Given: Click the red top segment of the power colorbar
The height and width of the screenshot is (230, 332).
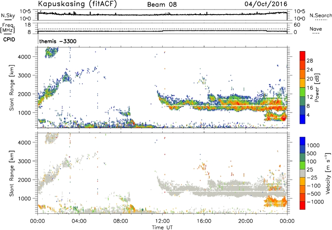Looking at the screenshot, I should 303,56.
